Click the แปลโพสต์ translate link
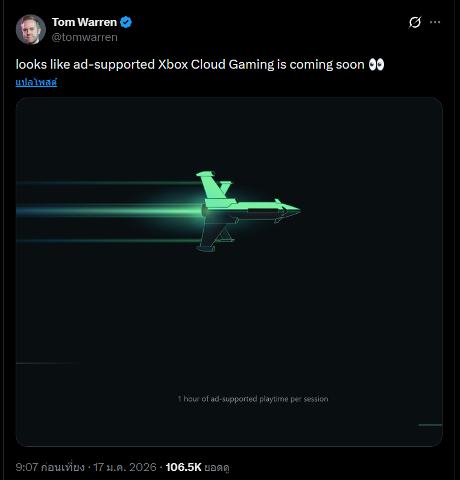The height and width of the screenshot is (480, 460). (36, 82)
